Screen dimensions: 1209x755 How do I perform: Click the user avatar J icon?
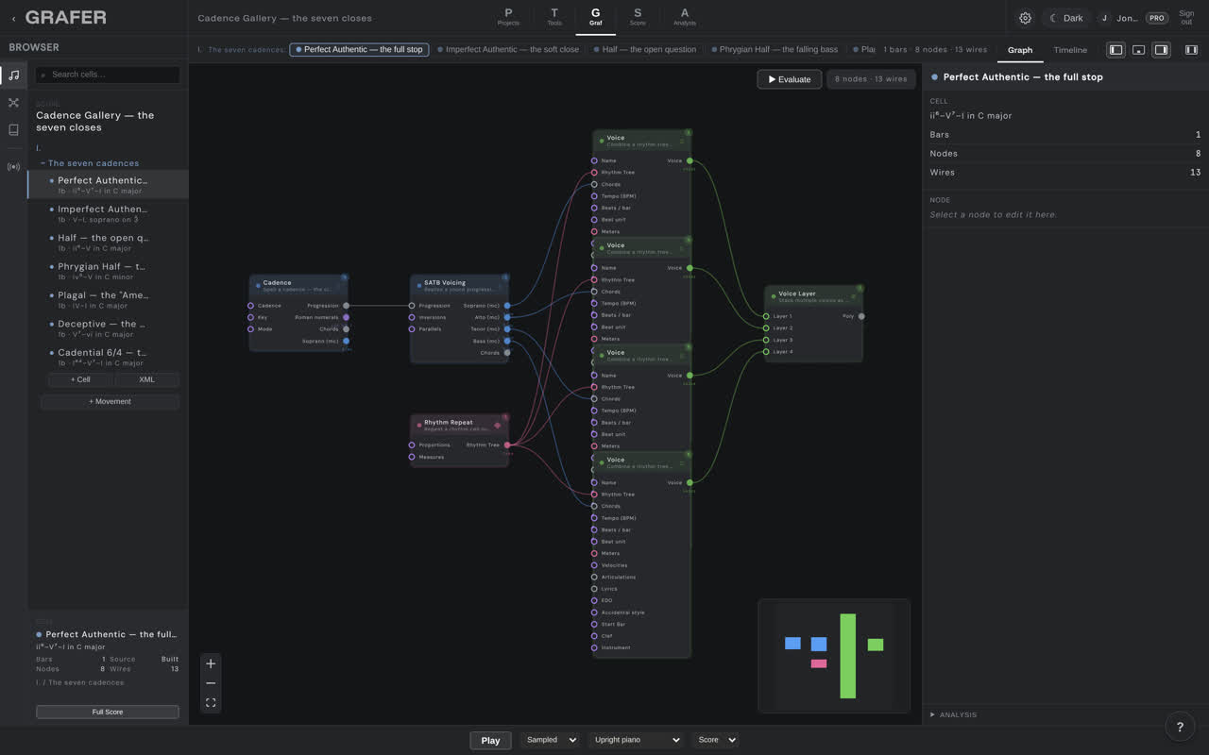click(x=1104, y=18)
